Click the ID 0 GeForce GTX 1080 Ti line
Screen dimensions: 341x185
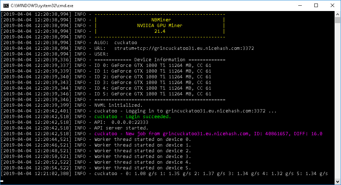153,65
